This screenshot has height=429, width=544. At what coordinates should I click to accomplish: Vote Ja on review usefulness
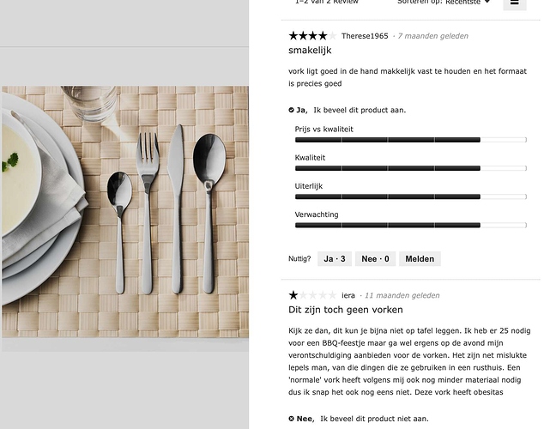tap(335, 259)
